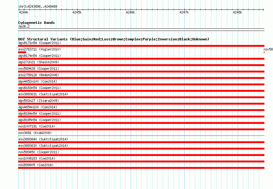Click the left arrow end of ruler
Viewport: 273px width, 189px height.
click(19, 9)
